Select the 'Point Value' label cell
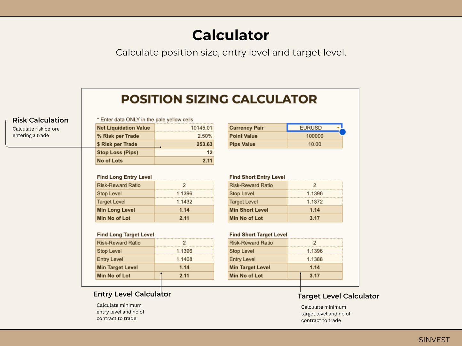Viewport: 462px width, 346px height. pyautogui.click(x=258, y=136)
